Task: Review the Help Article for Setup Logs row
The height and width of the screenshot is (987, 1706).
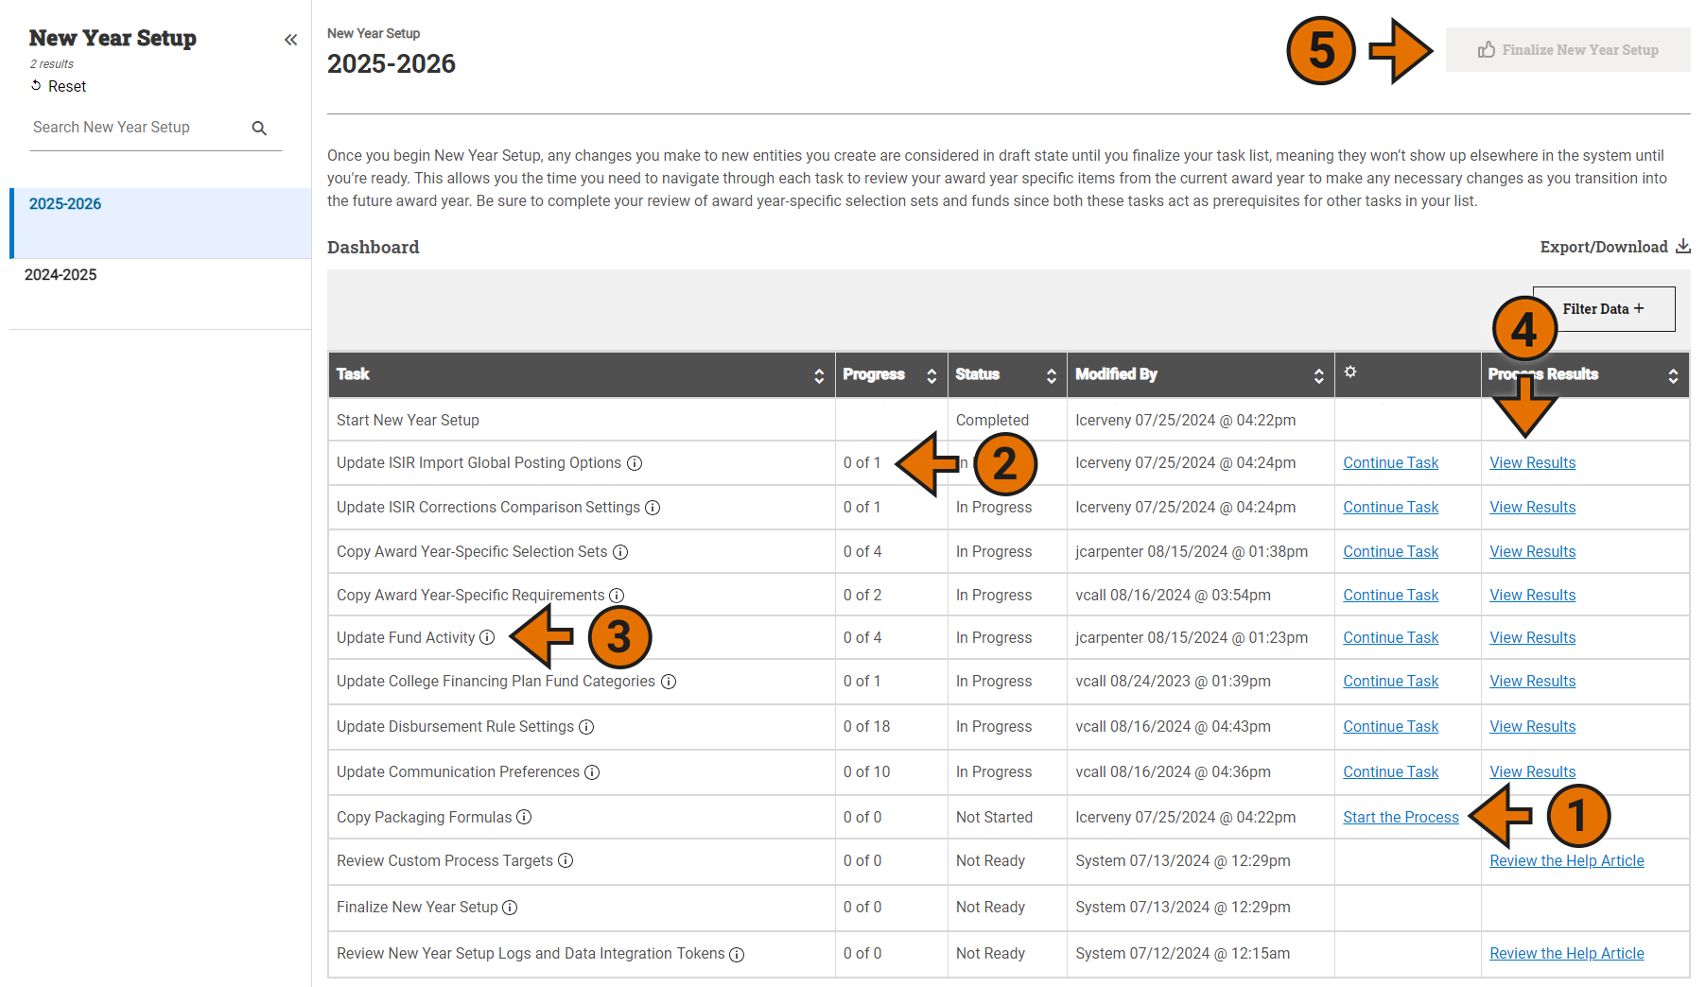Action: (x=1566, y=954)
